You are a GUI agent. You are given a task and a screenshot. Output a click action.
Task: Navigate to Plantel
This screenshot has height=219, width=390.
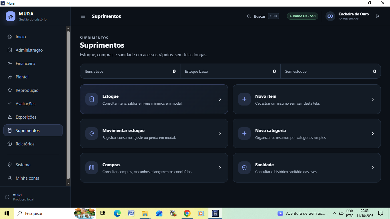click(33, 77)
